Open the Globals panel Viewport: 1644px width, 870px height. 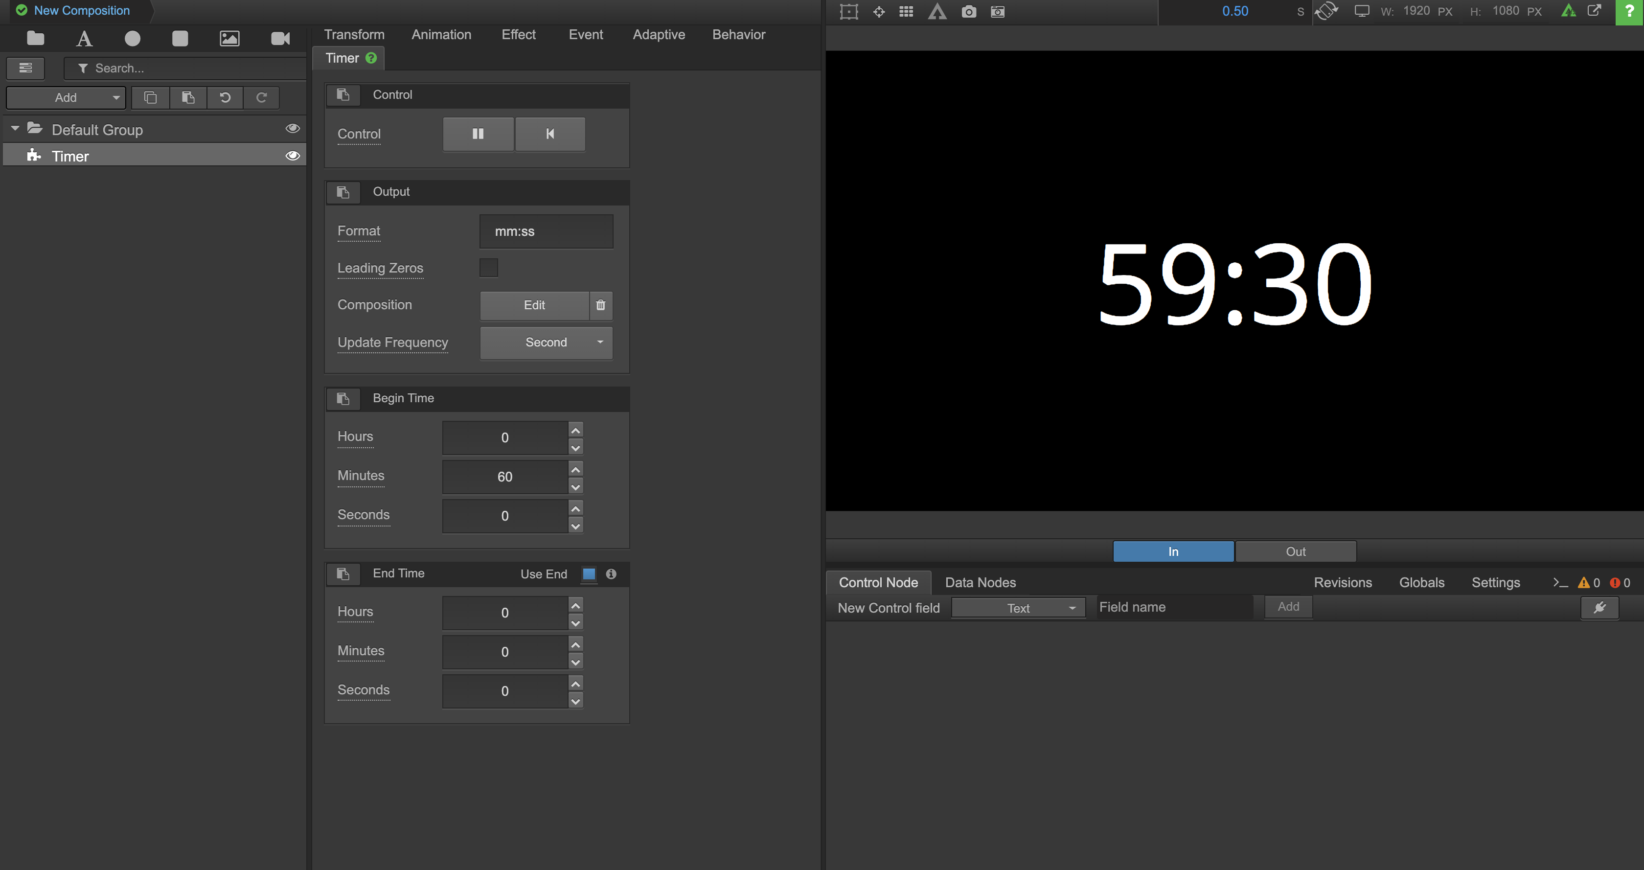click(1422, 582)
